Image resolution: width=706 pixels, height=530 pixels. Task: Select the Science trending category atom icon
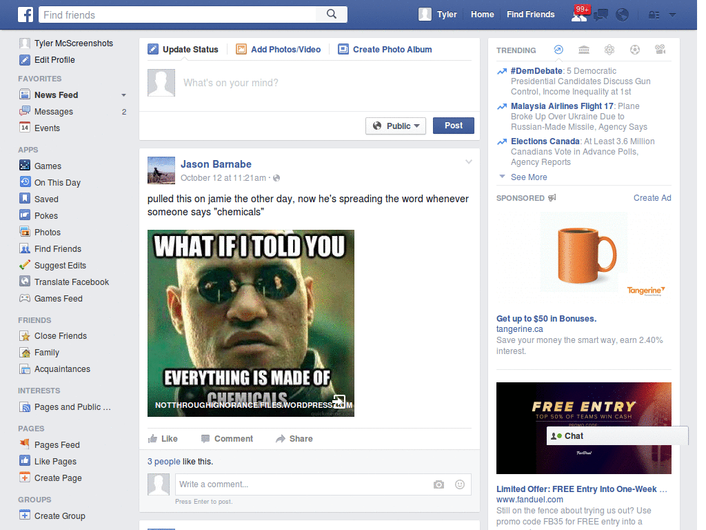pyautogui.click(x=610, y=50)
